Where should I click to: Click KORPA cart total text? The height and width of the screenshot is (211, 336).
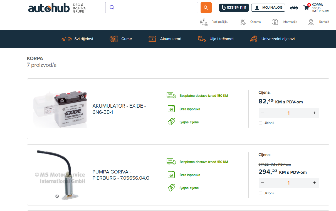(x=320, y=8)
